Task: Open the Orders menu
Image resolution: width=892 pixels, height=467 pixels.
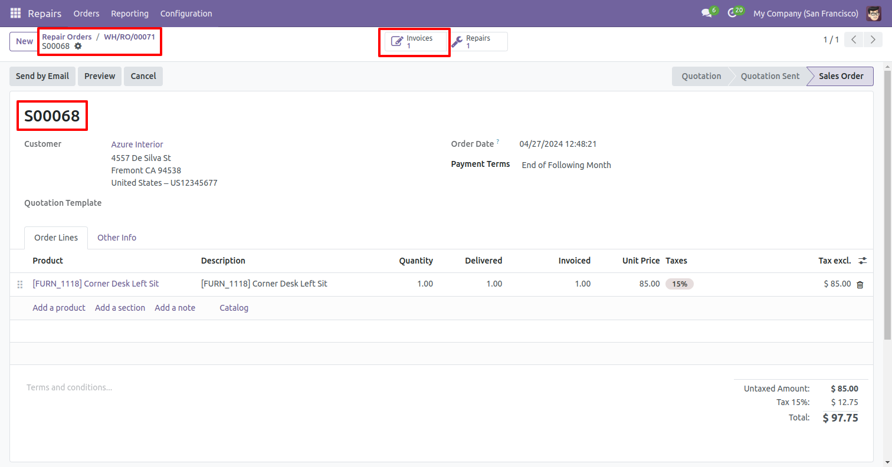Action: [86, 13]
